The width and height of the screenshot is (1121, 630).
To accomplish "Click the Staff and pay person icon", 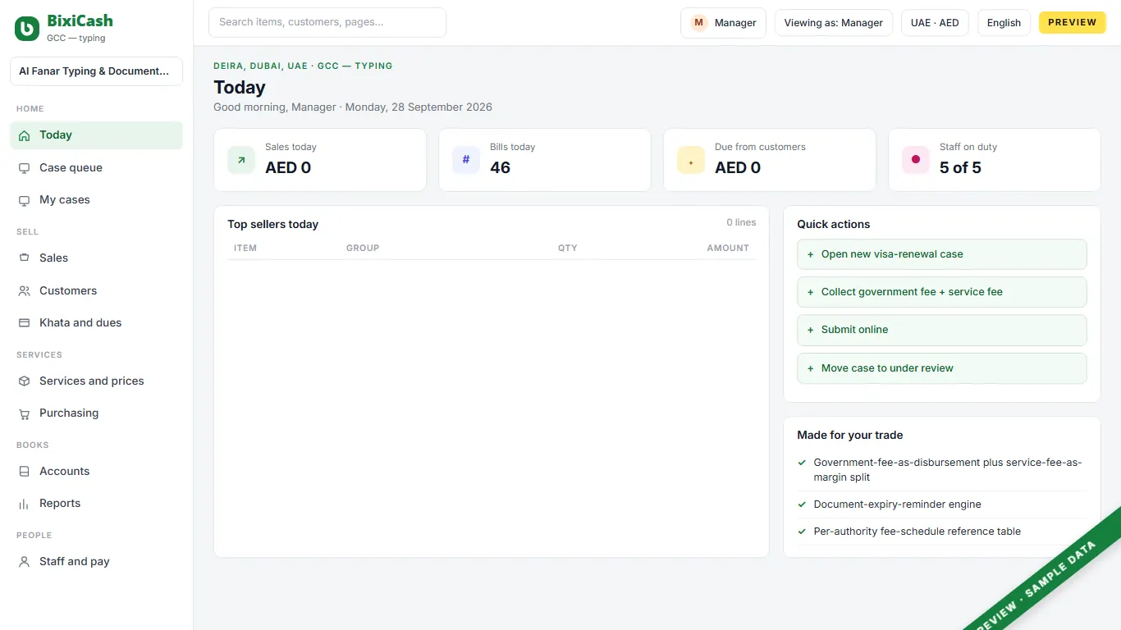I will coord(24,561).
